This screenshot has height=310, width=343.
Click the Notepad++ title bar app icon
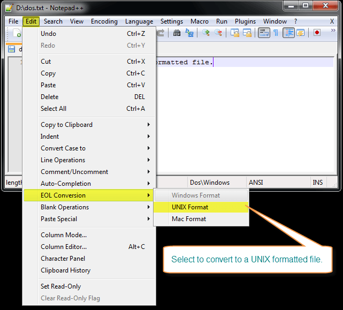click(x=9, y=8)
